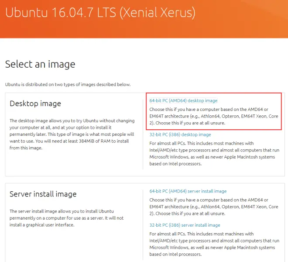
Task: Click the AMD64 description inside the red box
Action: coord(214,116)
